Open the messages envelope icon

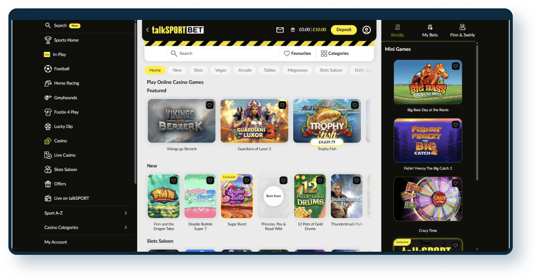coord(280,30)
